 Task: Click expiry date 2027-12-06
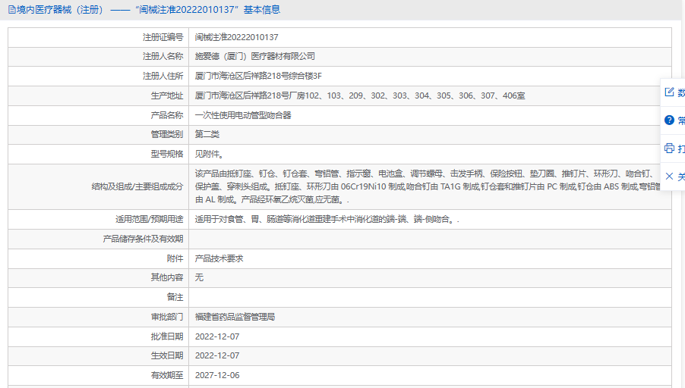[217, 375]
